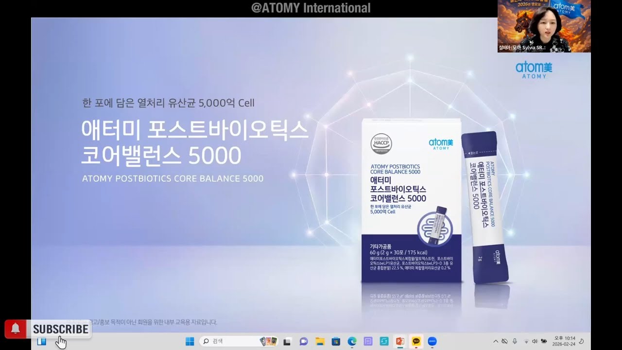Open the Windows Start menu
Screen dimensions: 622x350
(x=190, y=341)
